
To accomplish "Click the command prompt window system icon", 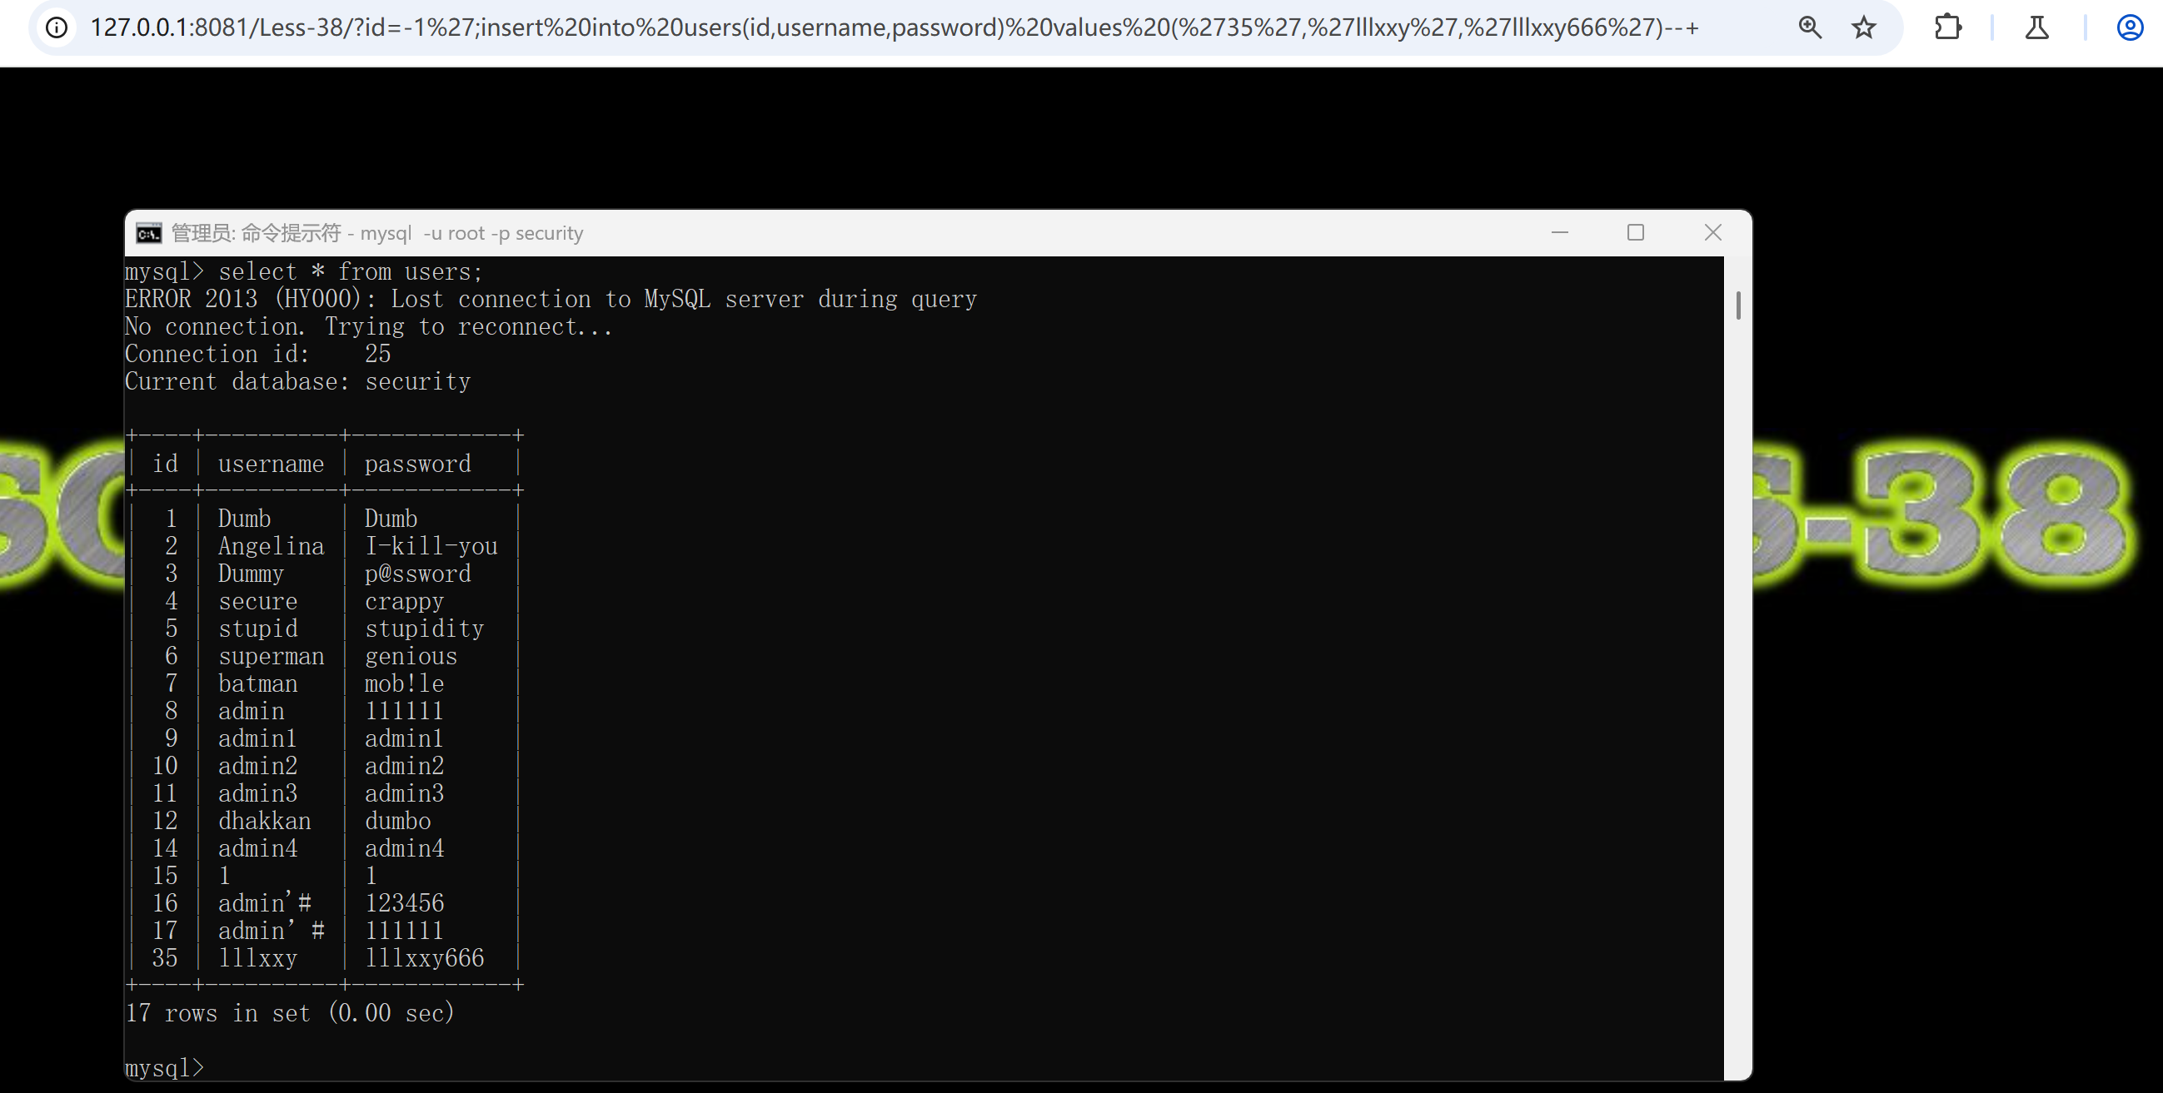I will coord(148,233).
